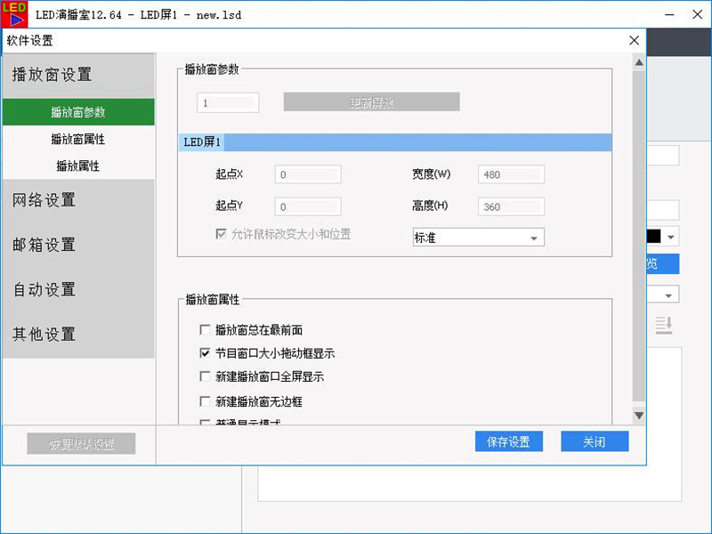Click the scrollbar up arrow

[638, 61]
